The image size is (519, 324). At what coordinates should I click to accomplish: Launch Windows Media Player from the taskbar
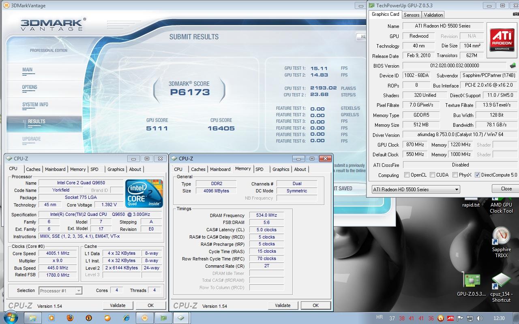51,318
